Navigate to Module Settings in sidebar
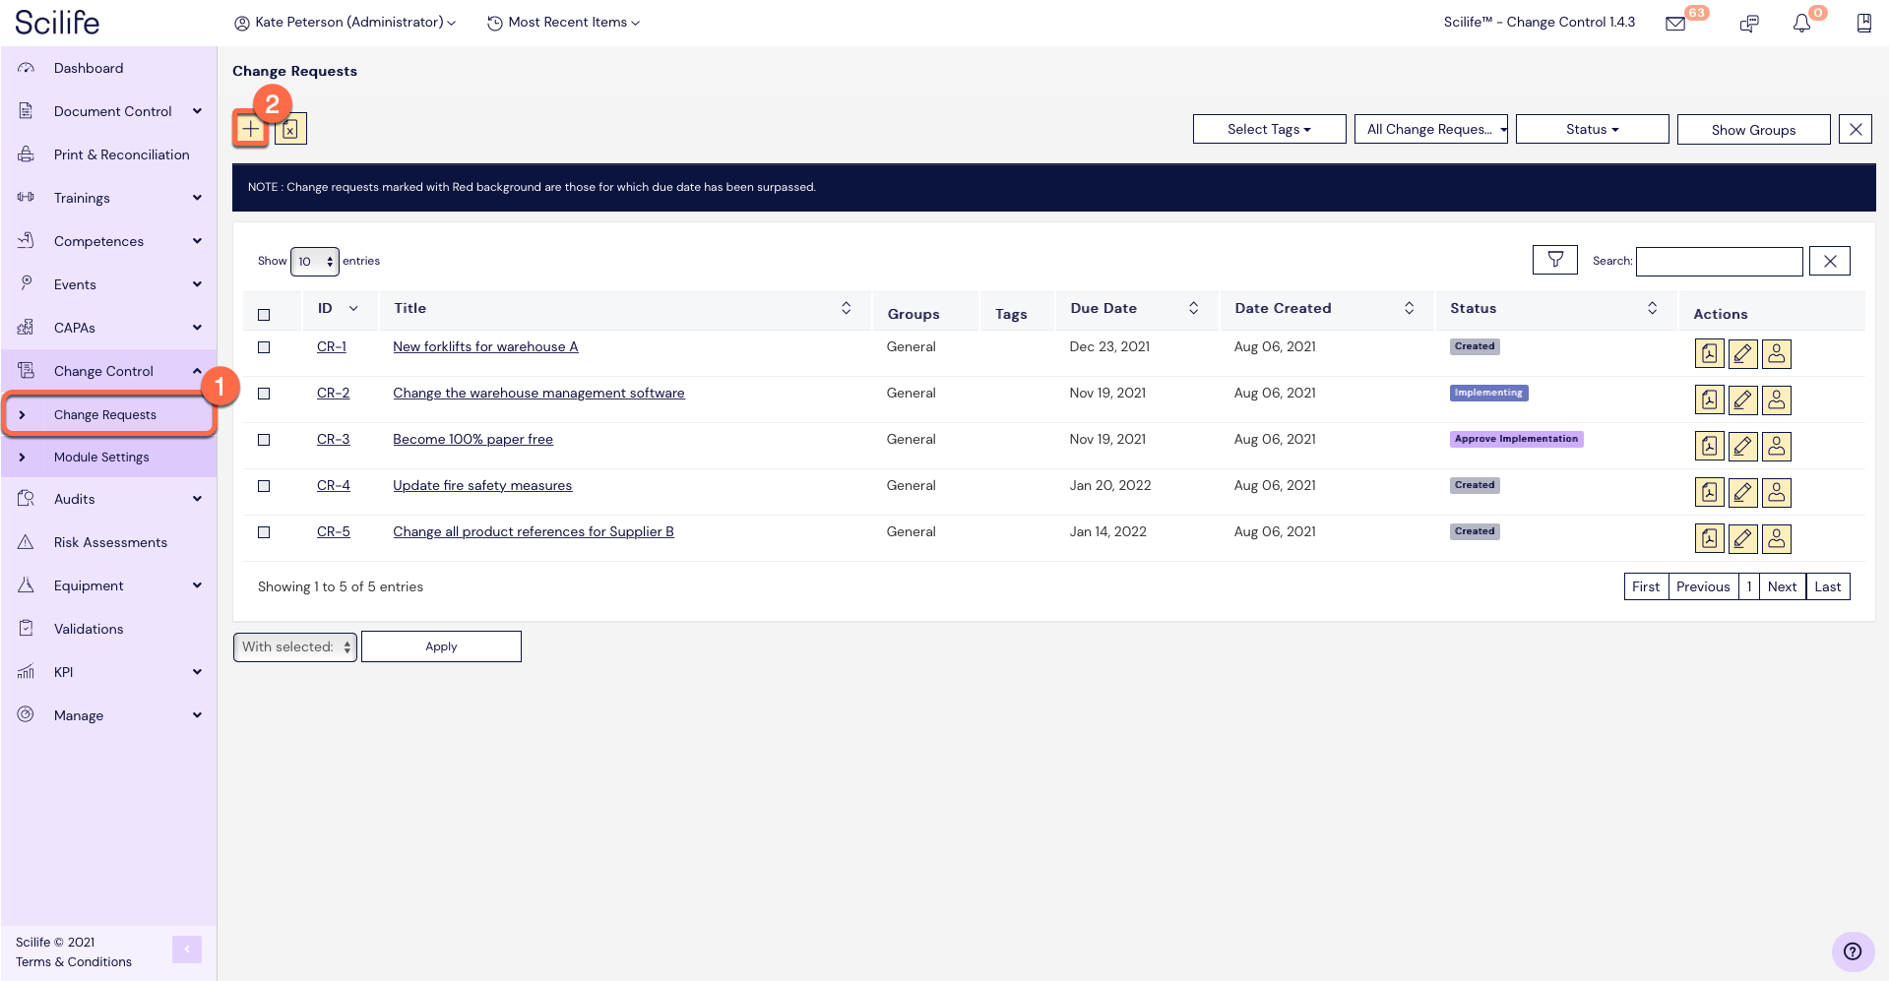The image size is (1889, 981). [100, 457]
